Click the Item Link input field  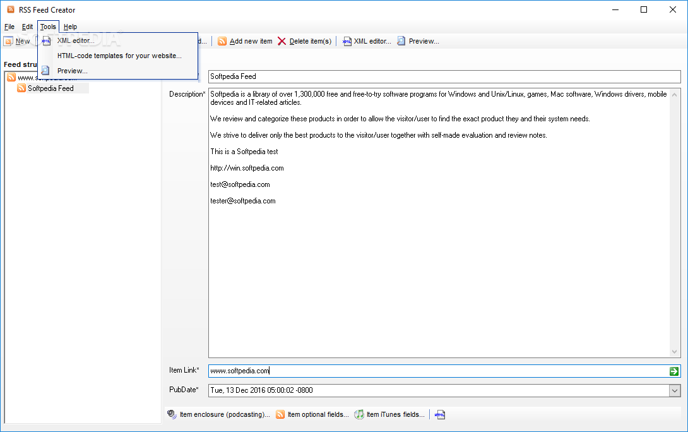pos(438,371)
